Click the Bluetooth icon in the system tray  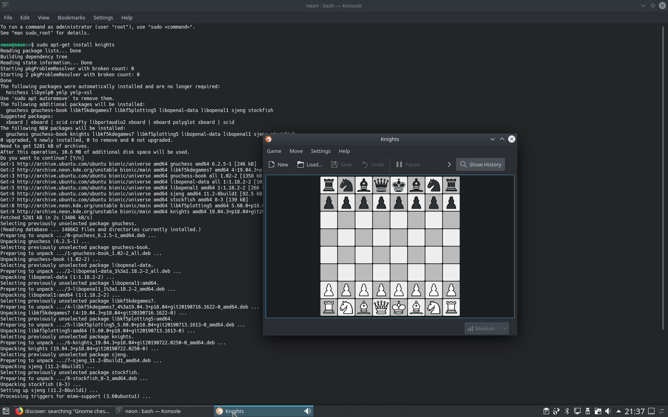point(566,411)
